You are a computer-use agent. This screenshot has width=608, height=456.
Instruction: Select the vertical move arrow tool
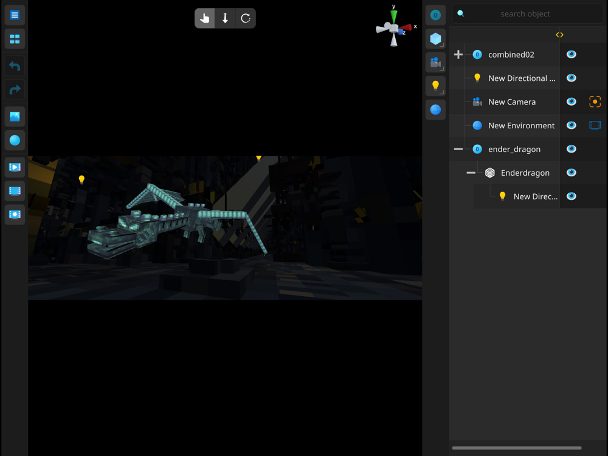click(x=225, y=18)
